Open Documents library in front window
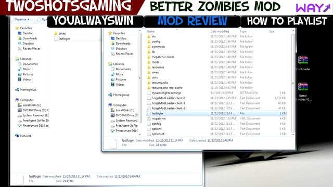333x187 pixels. tap(123, 69)
